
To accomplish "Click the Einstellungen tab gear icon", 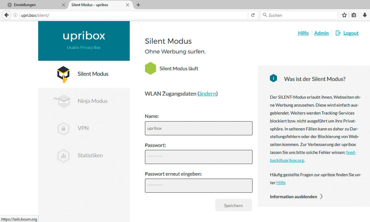I will tap(10, 5).
